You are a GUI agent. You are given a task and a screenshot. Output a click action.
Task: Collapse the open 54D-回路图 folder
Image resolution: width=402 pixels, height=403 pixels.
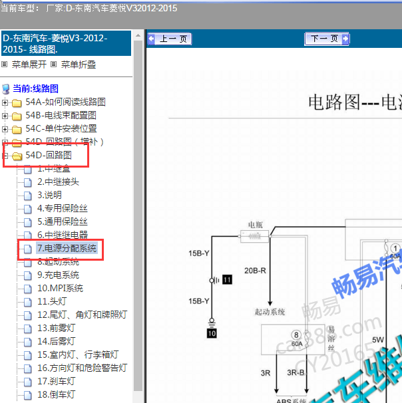(5, 156)
